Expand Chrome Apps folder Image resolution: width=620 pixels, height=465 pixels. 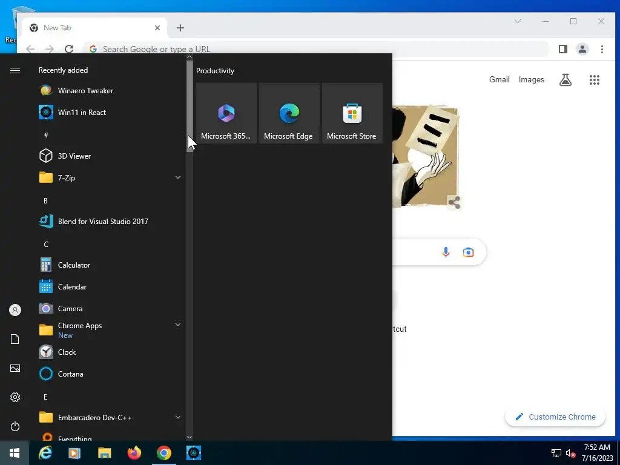178,325
